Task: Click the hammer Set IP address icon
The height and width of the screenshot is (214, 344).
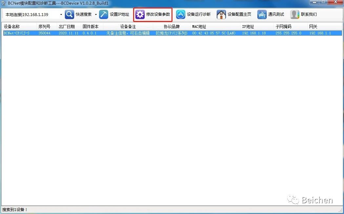Action: (x=104, y=14)
